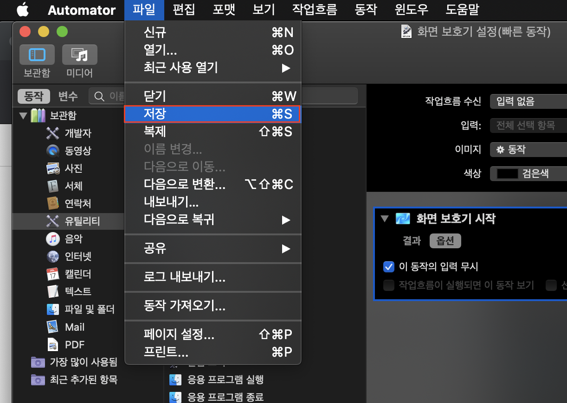Select the PDF category icon
567x403 pixels.
point(53,345)
